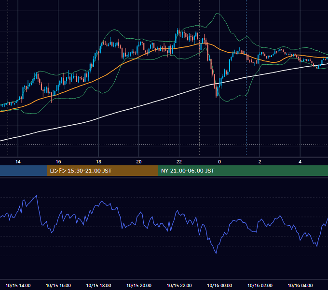The width and height of the screenshot is (328, 290).
Task: Click the ロンドン 15:30-21:00 JST session bar
Action: point(102,171)
